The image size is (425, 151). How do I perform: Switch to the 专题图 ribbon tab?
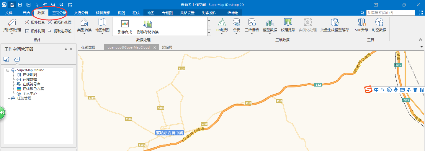tap(167, 13)
